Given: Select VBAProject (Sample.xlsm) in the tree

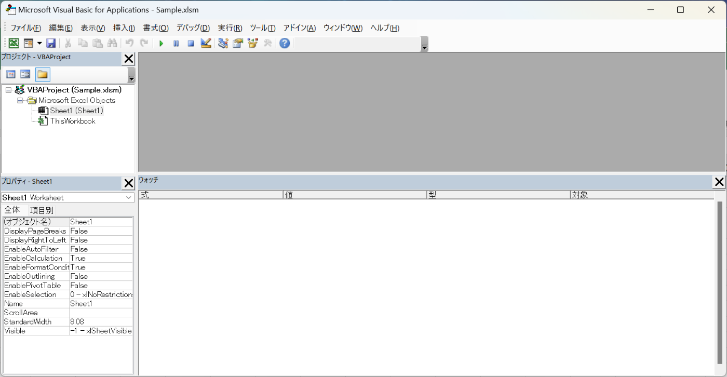Looking at the screenshot, I should click(x=74, y=90).
